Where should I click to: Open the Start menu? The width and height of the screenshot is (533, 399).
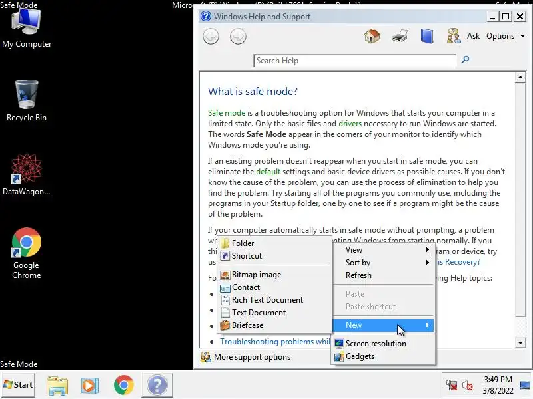pyautogui.click(x=18, y=385)
